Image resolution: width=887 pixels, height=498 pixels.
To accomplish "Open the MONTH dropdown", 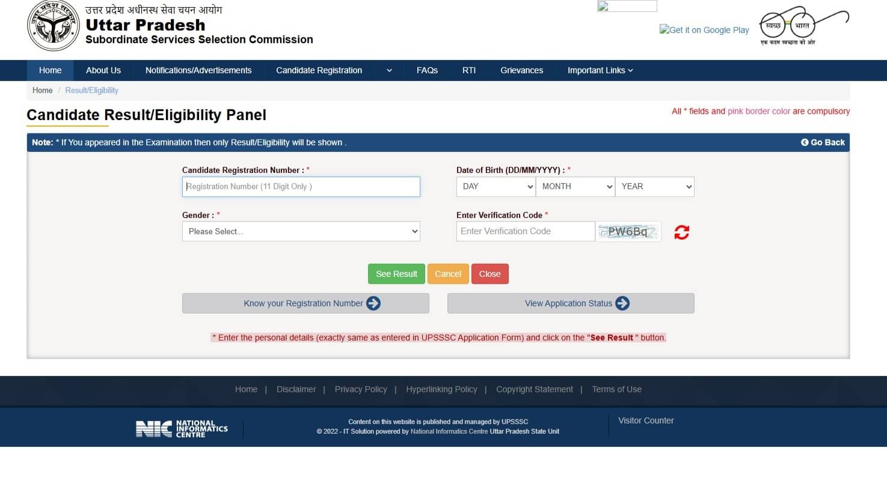I will click(x=575, y=186).
